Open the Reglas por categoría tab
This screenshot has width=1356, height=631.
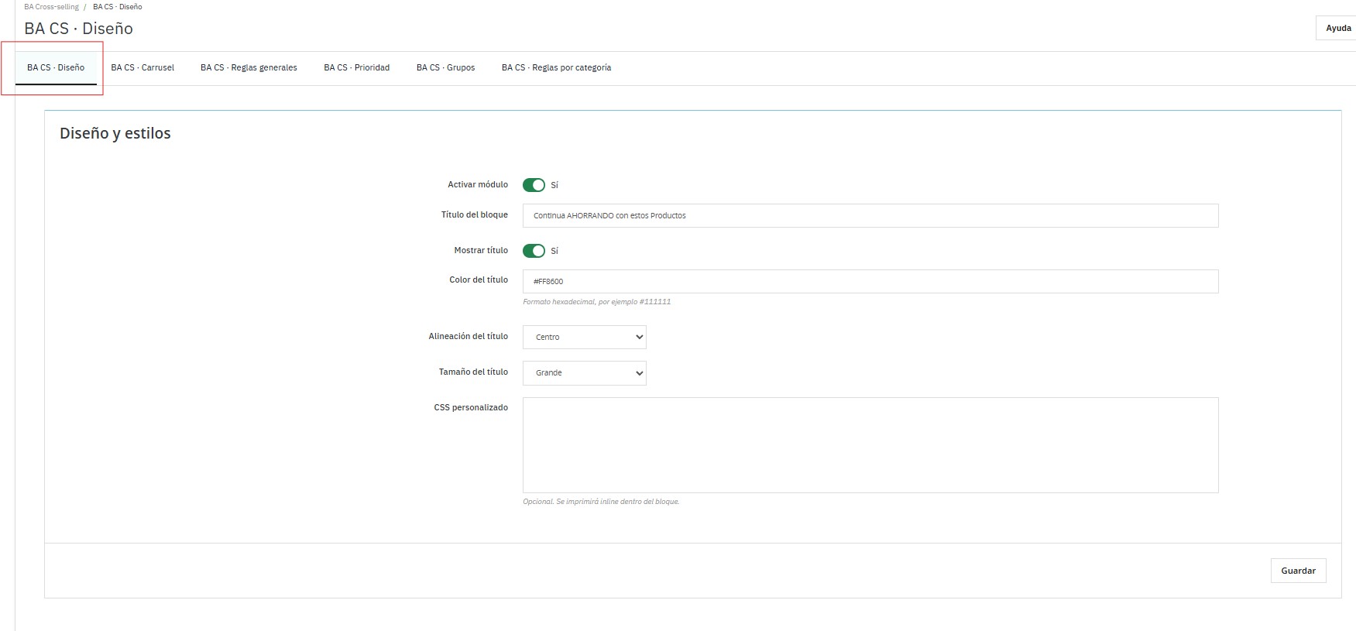556,67
